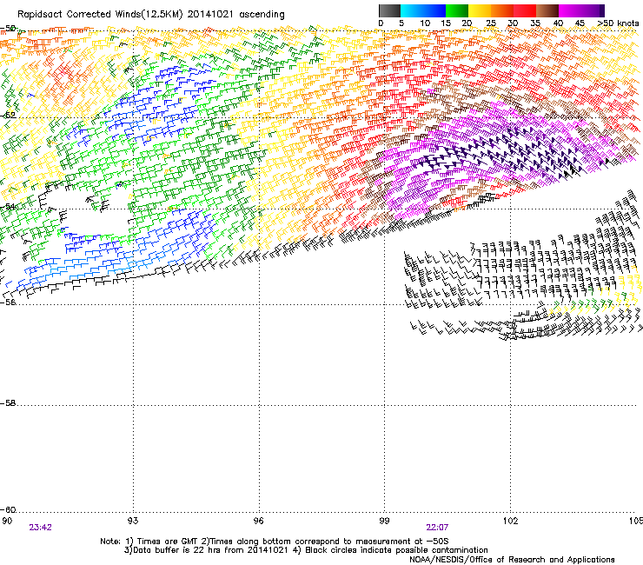
Task: Click the '99' longitude axis label
Action: tap(384, 521)
